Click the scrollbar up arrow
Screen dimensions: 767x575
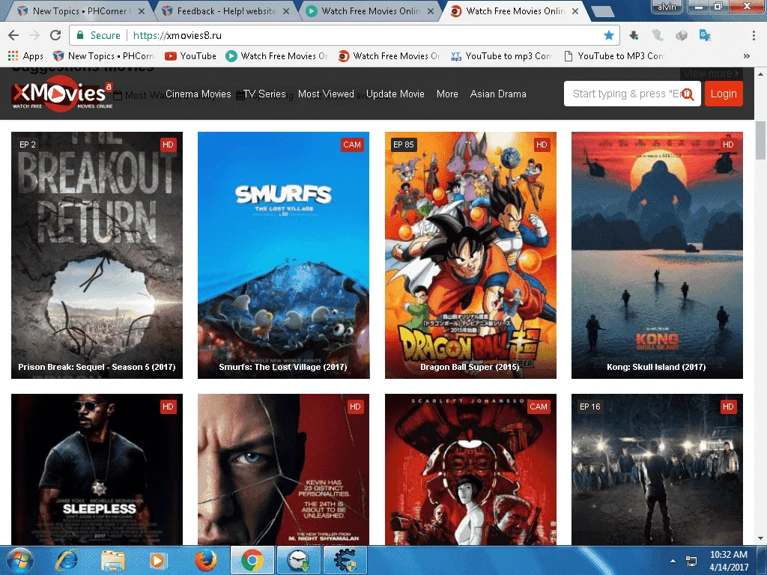(760, 74)
